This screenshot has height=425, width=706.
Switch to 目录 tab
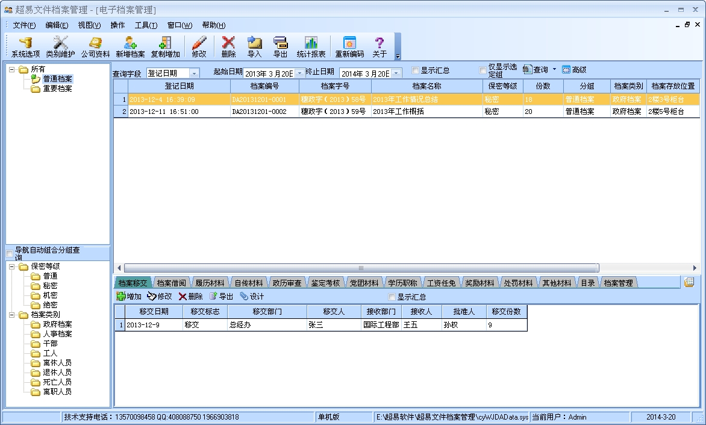587,283
